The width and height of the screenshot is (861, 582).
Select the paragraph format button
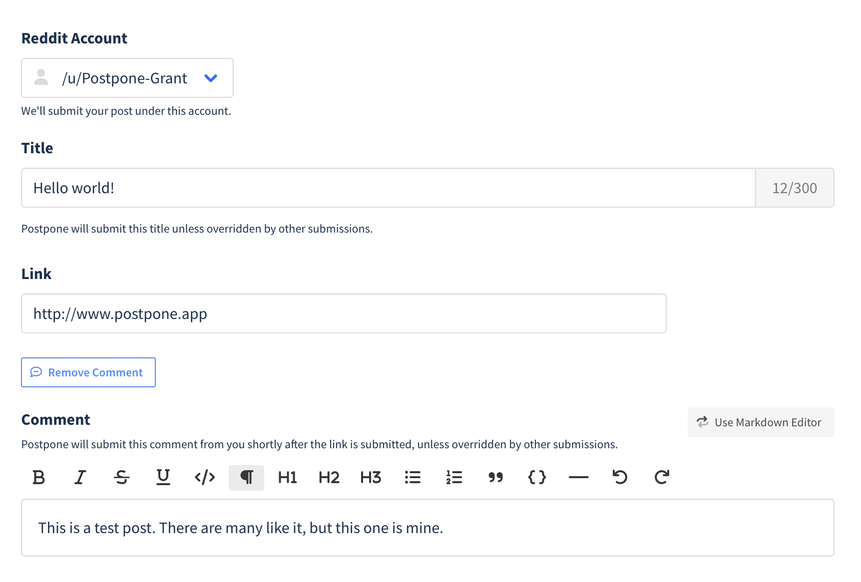click(246, 478)
